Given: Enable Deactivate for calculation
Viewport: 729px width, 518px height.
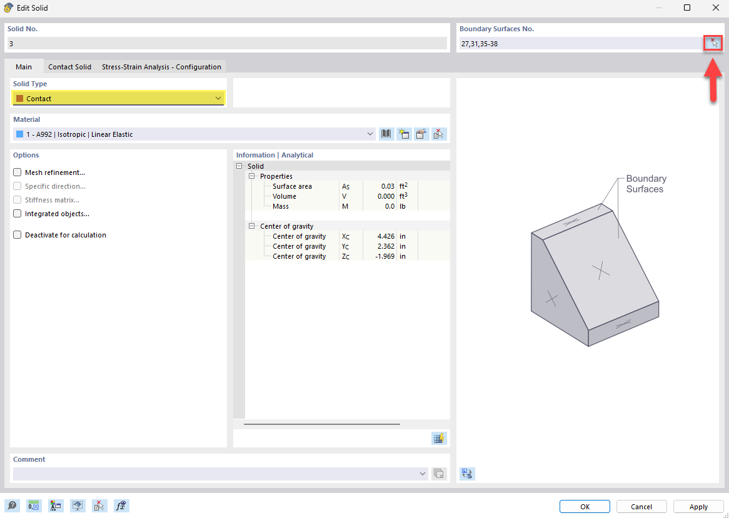Looking at the screenshot, I should 16,234.
